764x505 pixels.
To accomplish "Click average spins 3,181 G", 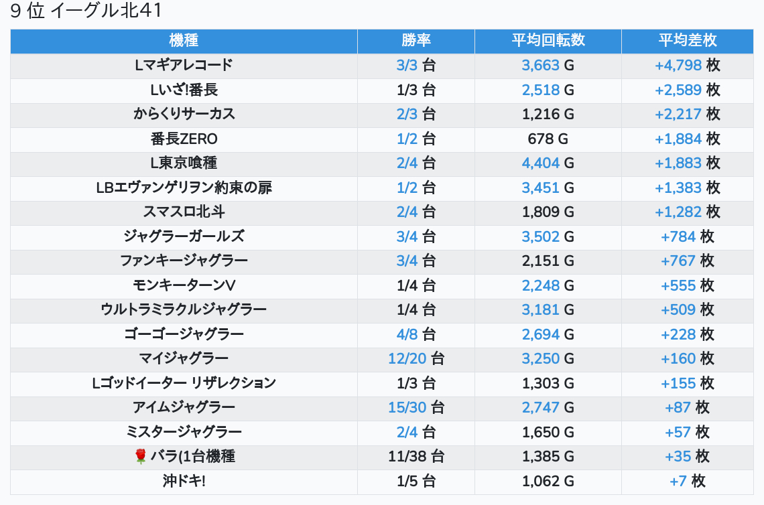I will [548, 309].
